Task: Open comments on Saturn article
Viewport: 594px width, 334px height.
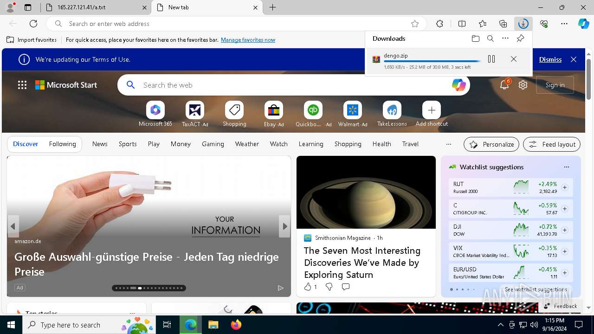Action: click(345, 287)
